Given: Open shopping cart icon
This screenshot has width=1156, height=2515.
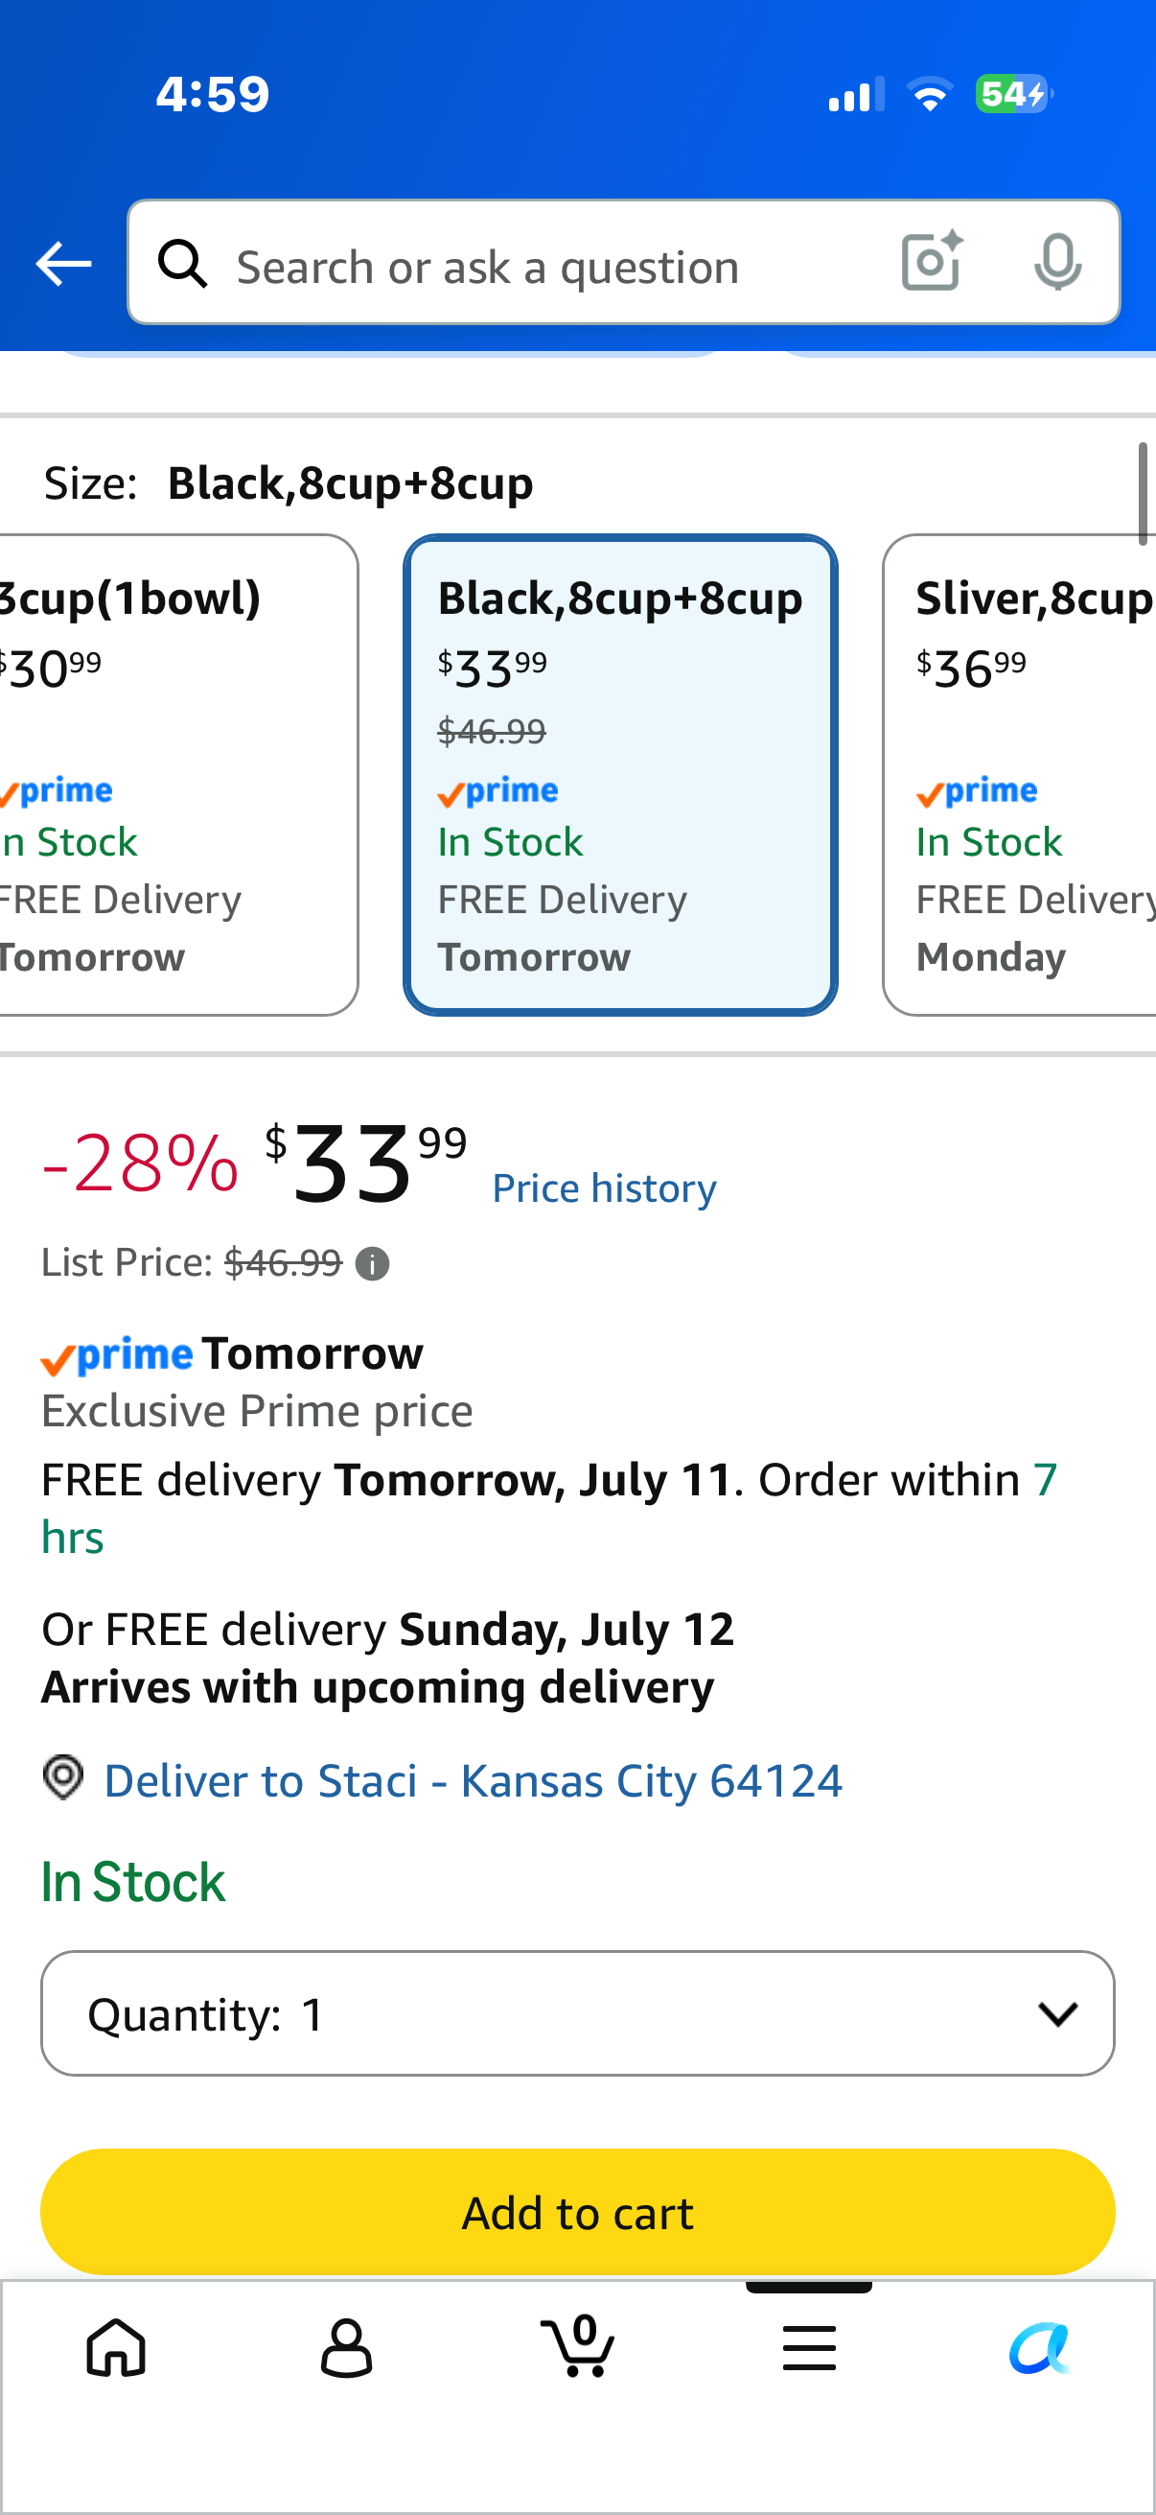Looking at the screenshot, I should pos(577,2345).
